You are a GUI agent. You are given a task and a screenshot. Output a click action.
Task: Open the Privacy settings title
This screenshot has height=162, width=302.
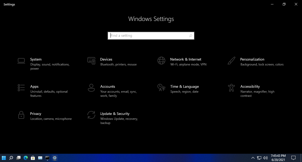[x=36, y=114]
